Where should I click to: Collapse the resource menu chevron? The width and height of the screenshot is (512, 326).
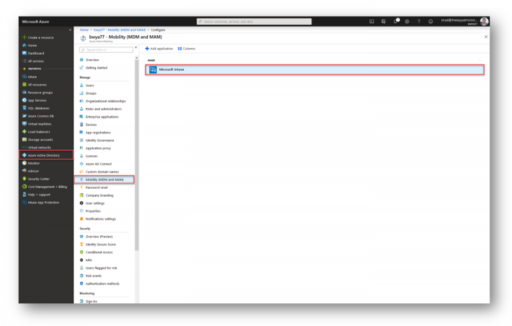click(136, 48)
